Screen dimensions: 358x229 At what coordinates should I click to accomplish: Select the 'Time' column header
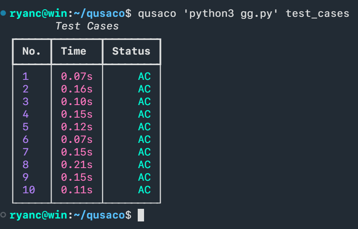click(x=73, y=51)
